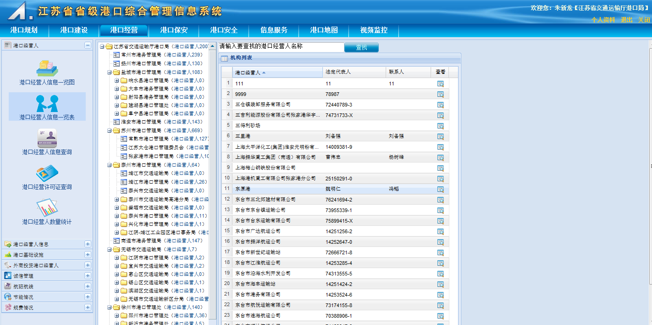Viewport: 652px width, 325px height.
Task: Expand 港口基础设施 sidebar section
Action: tap(88, 255)
